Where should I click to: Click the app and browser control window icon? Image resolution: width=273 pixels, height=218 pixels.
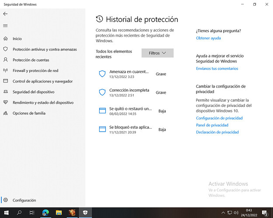tap(6, 81)
